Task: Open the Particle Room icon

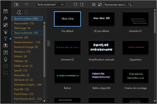Action: 5,32
